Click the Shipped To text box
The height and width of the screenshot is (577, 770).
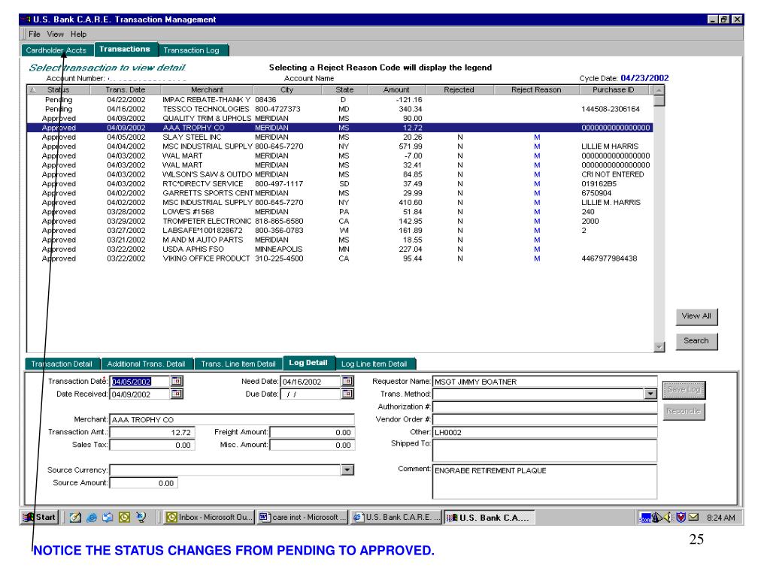[544, 451]
